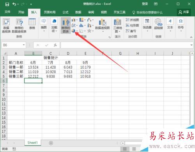Switch to the Formulas (公式) tab

66,12
